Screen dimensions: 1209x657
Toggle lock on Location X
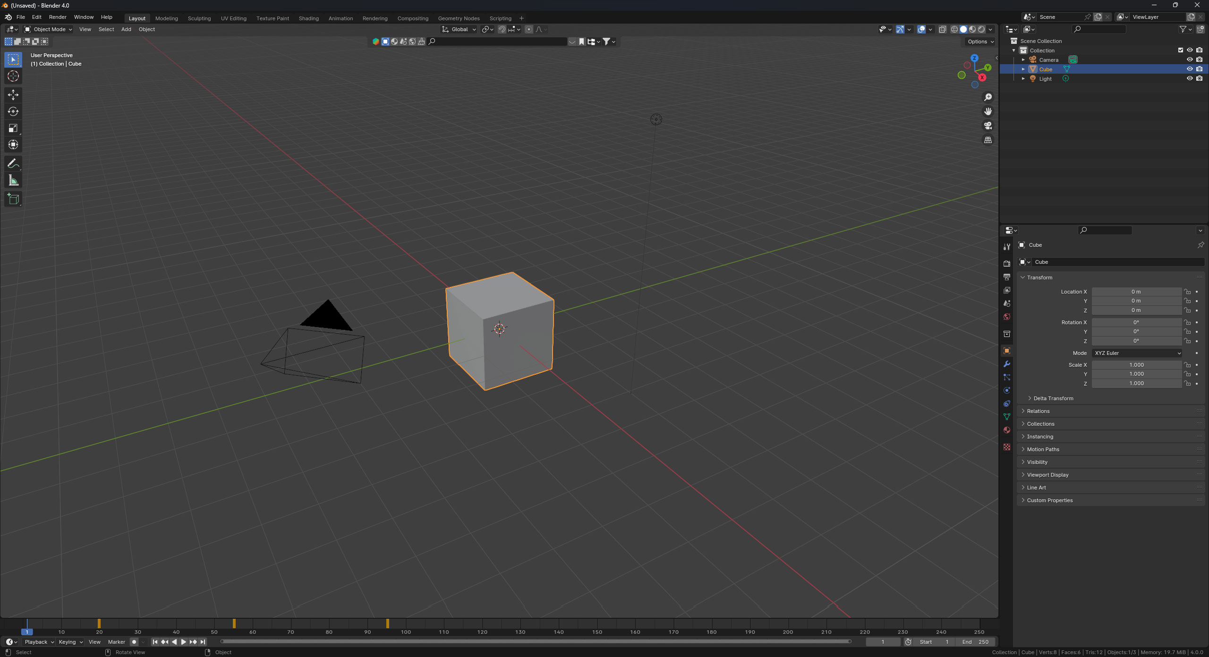(1187, 292)
